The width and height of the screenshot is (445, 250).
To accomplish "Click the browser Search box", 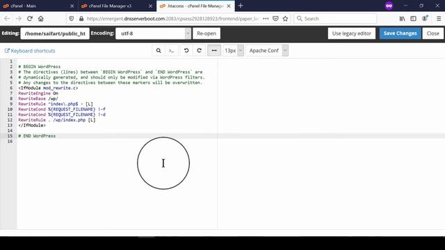I will 335,19.
